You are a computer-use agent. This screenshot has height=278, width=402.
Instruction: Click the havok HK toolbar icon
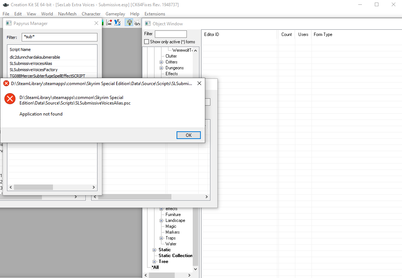pyautogui.click(x=109, y=23)
